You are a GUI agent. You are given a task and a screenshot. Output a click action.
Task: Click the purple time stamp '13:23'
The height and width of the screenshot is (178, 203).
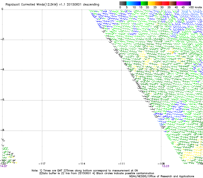pos(166,166)
